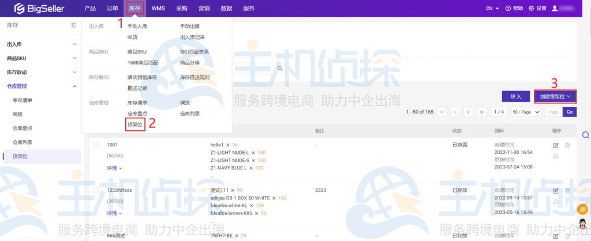Jump to the last page of results
Image resolution: width=591 pixels, height=241 pixels.
pos(481,112)
